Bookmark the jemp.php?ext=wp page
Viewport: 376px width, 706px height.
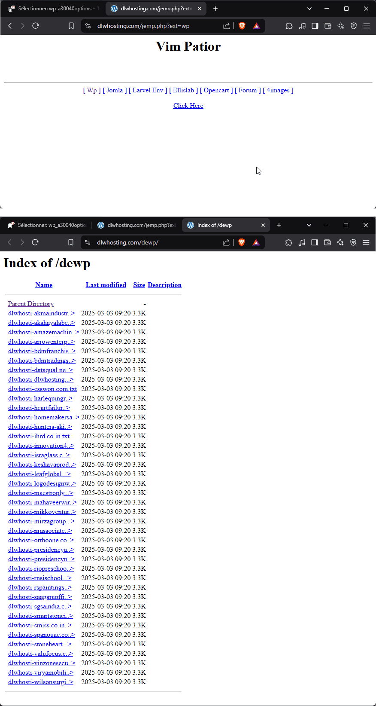click(x=71, y=26)
